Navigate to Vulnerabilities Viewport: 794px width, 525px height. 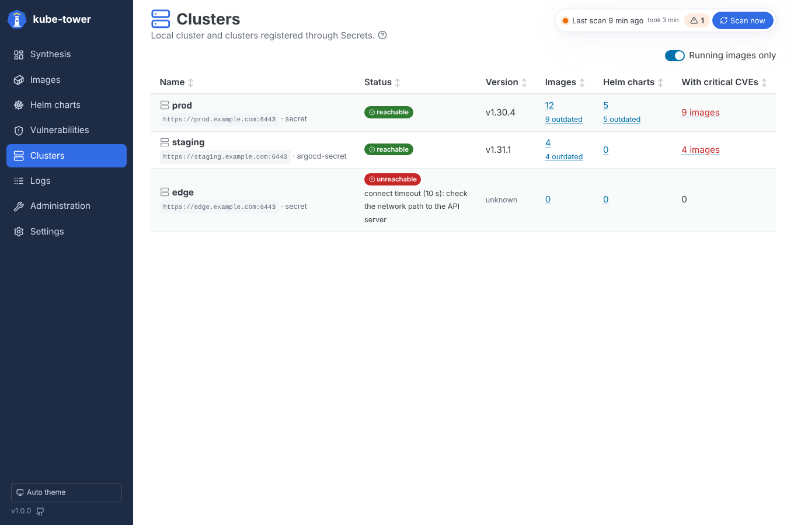[x=67, y=130]
